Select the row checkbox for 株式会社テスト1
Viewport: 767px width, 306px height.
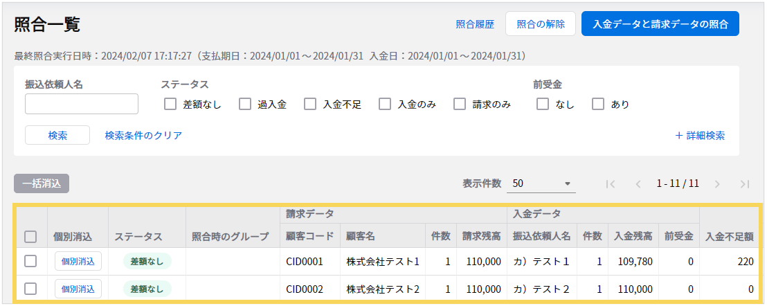point(30,261)
